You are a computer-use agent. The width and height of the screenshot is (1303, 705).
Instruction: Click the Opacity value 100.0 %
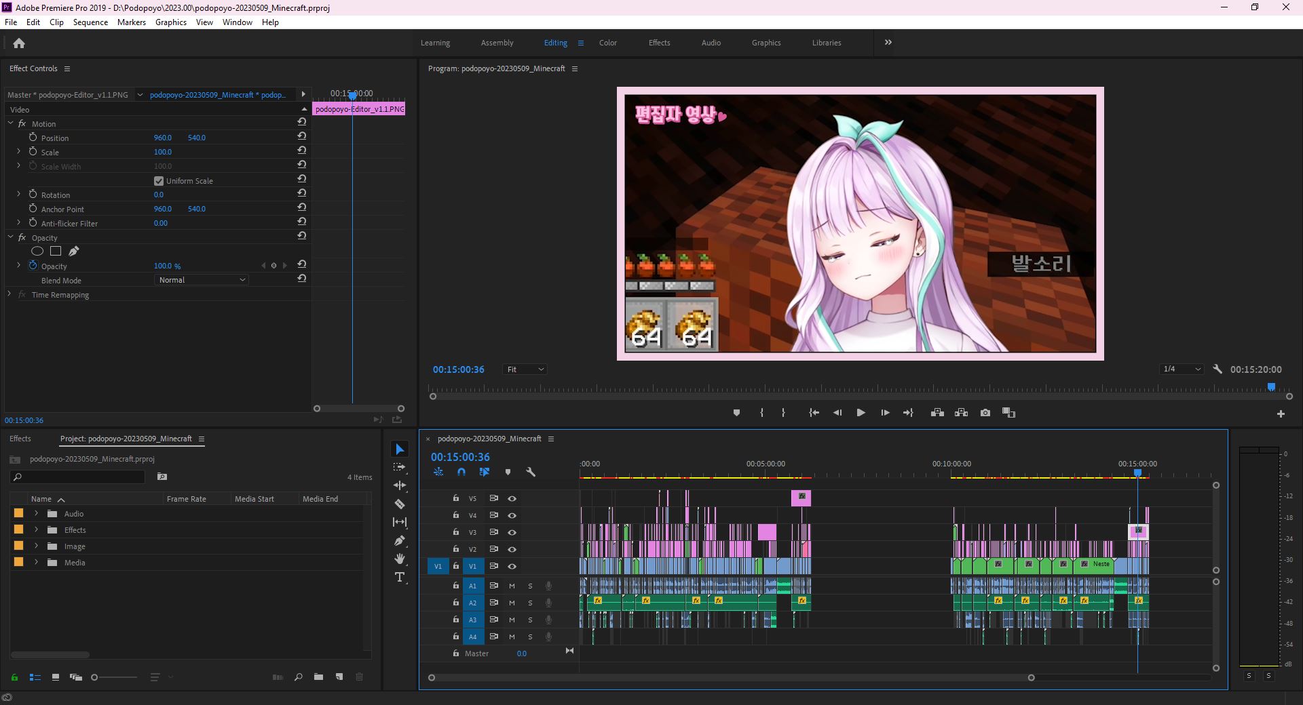[x=167, y=266]
